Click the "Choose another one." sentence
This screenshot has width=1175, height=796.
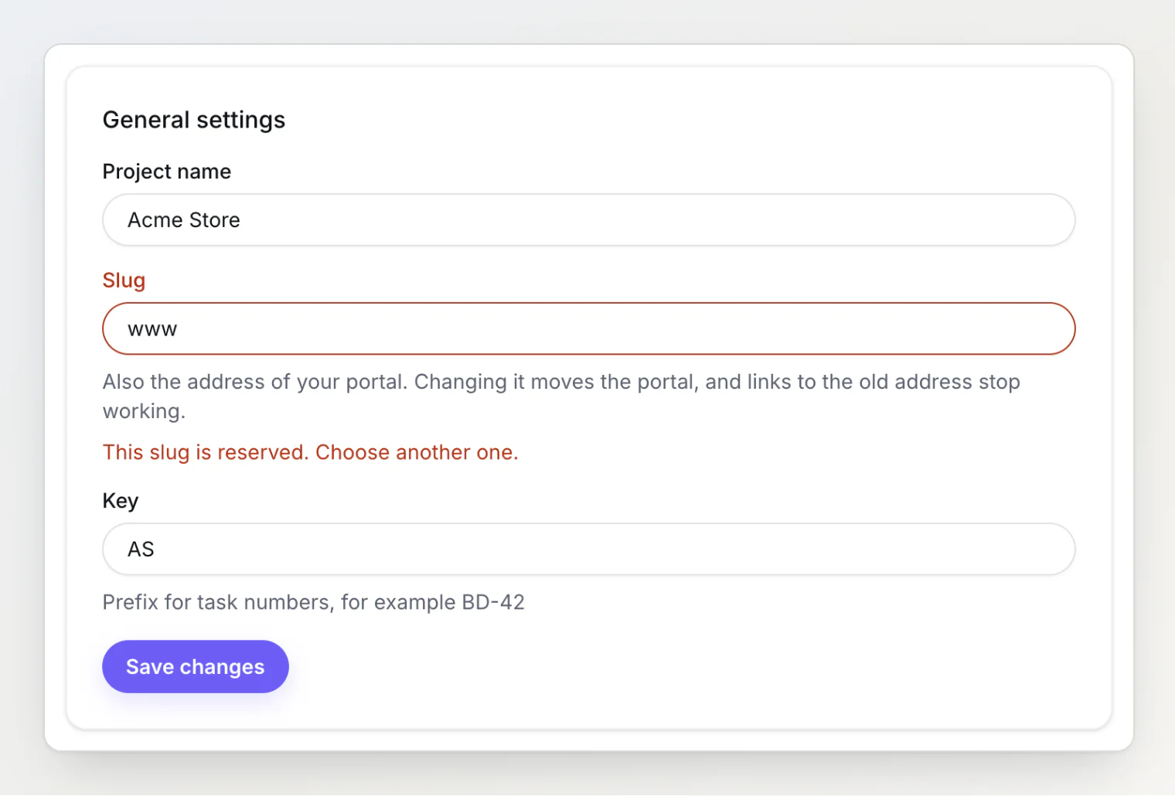coord(417,452)
